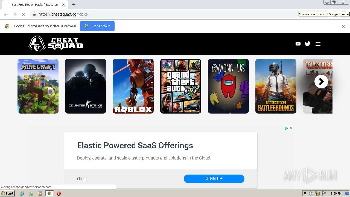The width and height of the screenshot is (350, 197).
Task: Open the Counter-Strike game card
Action: (x=86, y=86)
